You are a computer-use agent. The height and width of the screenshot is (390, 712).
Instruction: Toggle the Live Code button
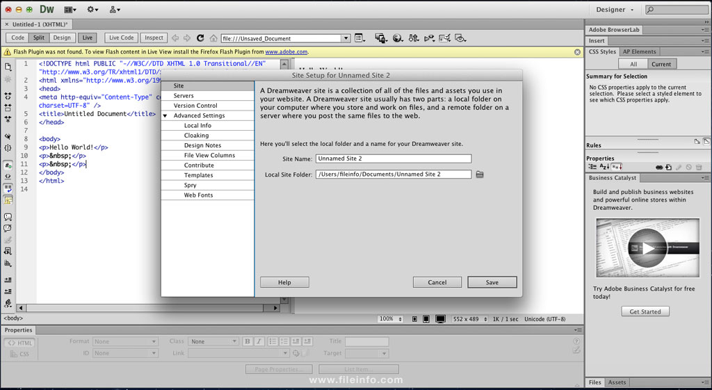click(x=121, y=38)
